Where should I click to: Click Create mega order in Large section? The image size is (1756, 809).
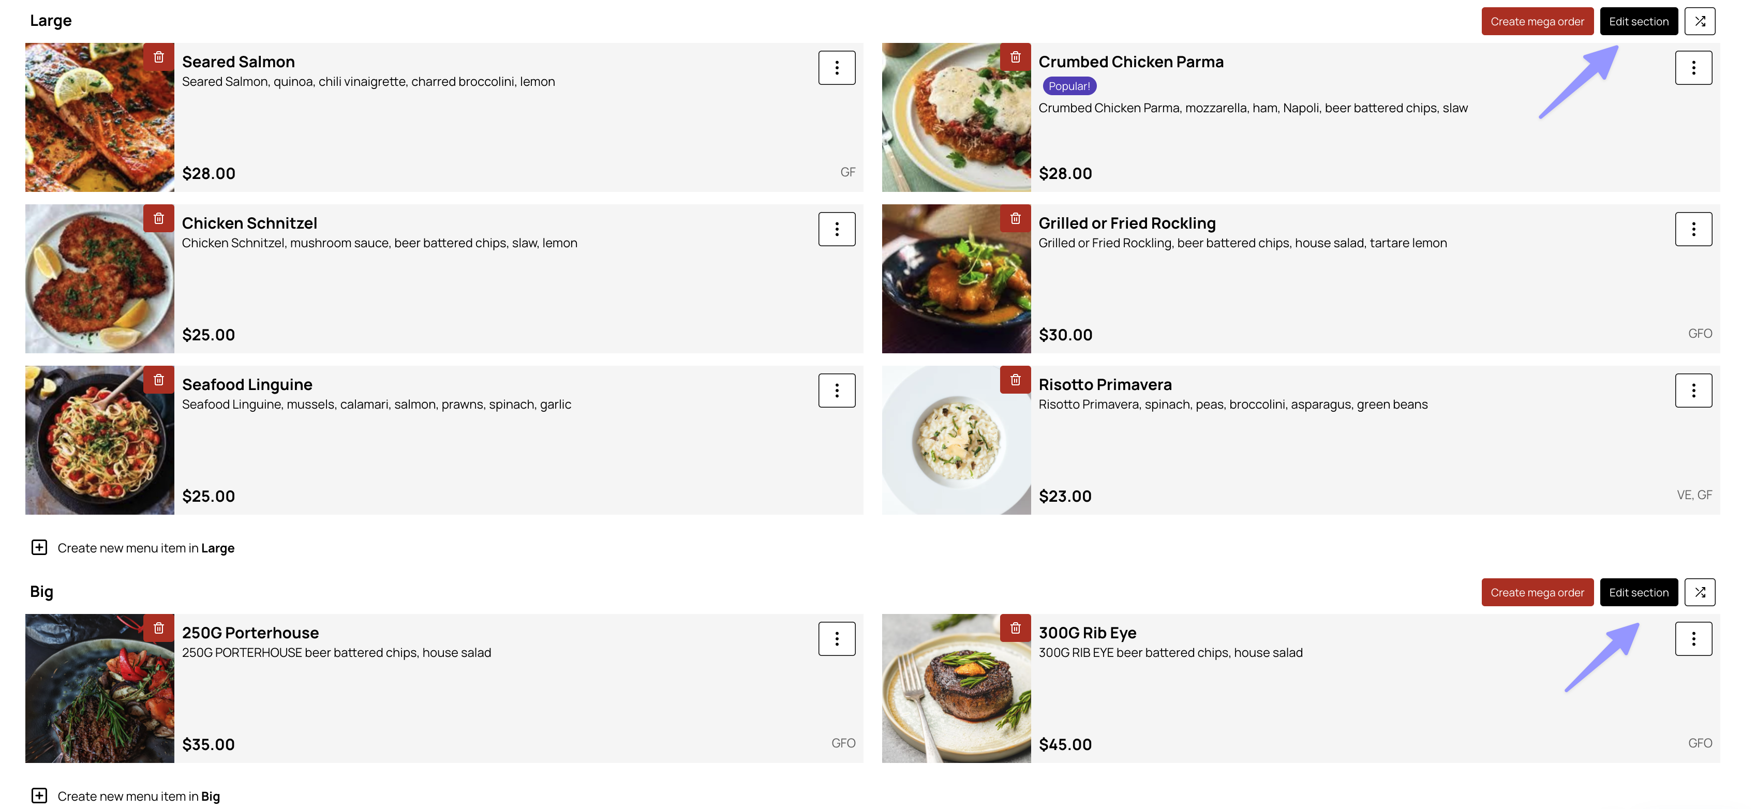[1537, 21]
